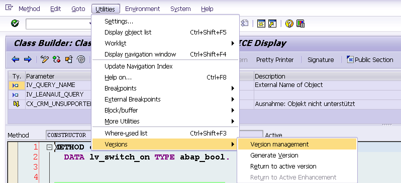Select Display navigation window
Viewport: 401px width, 183px height.
pos(165,54)
